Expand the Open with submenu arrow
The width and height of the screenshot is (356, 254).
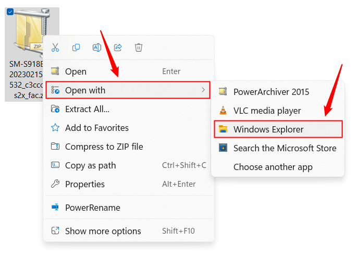pyautogui.click(x=203, y=90)
